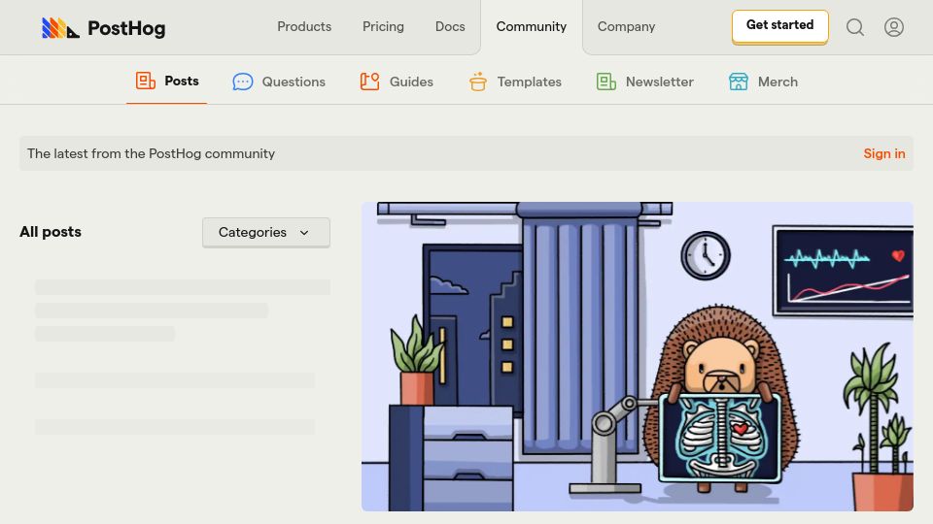The image size is (933, 524).
Task: Select the Community nav tab
Action: pos(532,27)
